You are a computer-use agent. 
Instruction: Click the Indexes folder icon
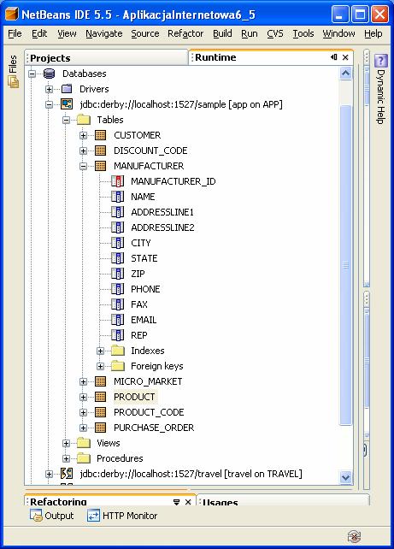pyautogui.click(x=118, y=351)
